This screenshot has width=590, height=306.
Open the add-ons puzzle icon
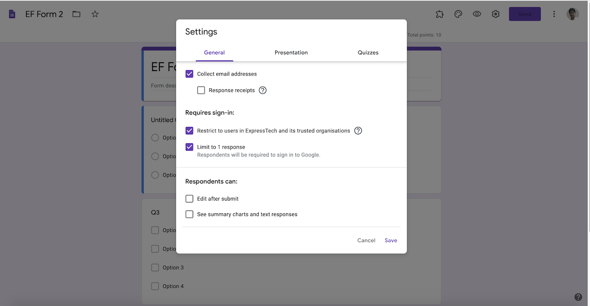point(439,14)
